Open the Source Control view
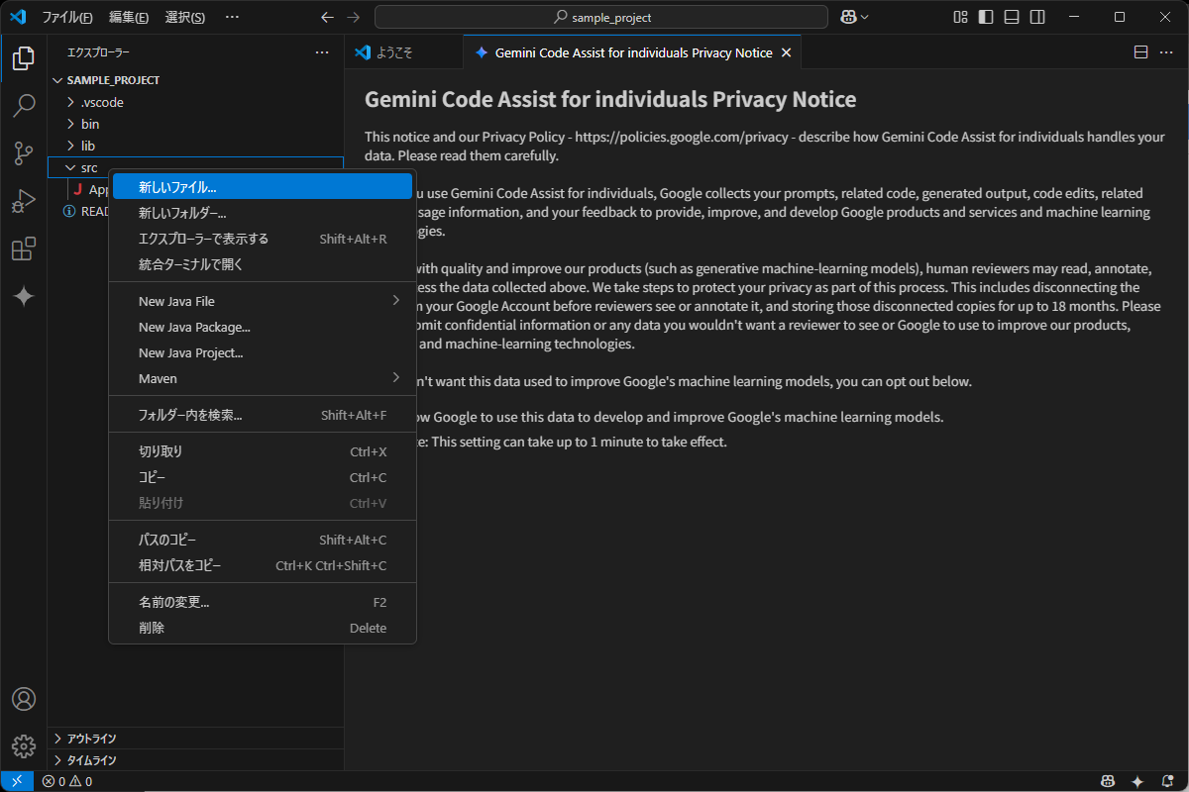 tap(24, 153)
